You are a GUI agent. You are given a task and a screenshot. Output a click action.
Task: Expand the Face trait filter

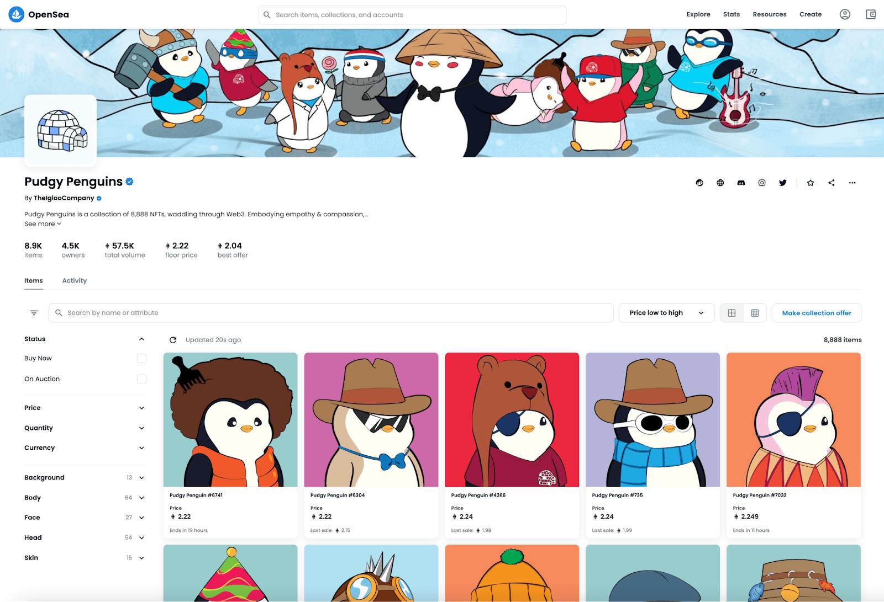[141, 518]
